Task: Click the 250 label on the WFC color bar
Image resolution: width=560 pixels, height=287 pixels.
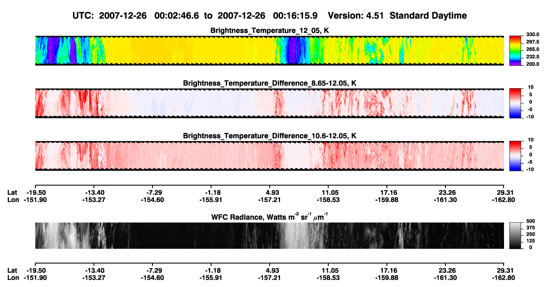Action: pyautogui.click(x=530, y=234)
